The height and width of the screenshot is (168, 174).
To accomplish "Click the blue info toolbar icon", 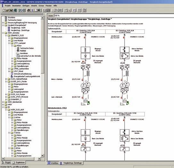I will [x=32, y=10].
